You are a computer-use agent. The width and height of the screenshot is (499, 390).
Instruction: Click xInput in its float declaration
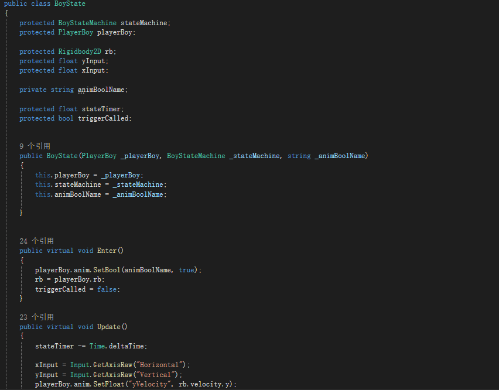[93, 70]
